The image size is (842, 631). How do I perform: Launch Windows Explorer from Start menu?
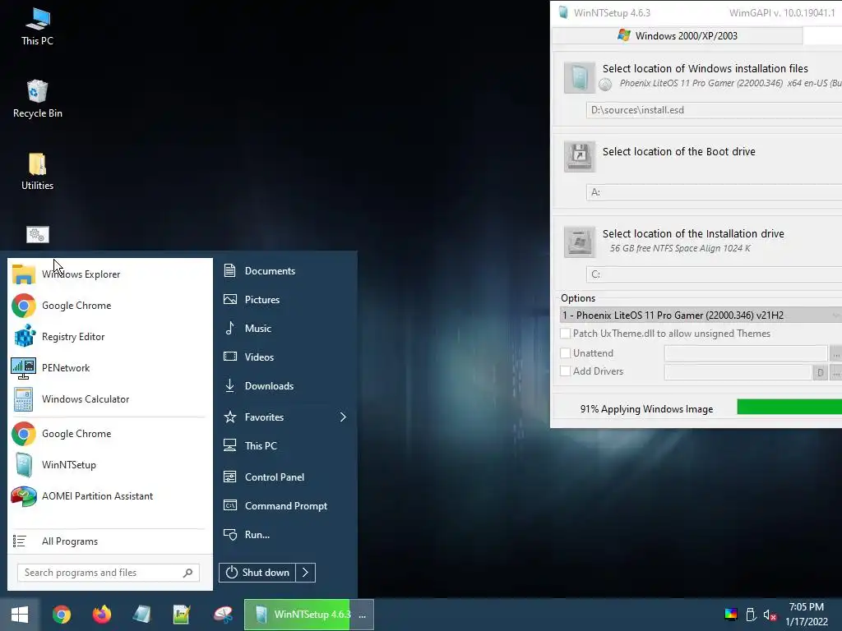pos(109,274)
